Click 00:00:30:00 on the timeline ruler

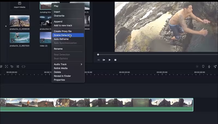199,72
